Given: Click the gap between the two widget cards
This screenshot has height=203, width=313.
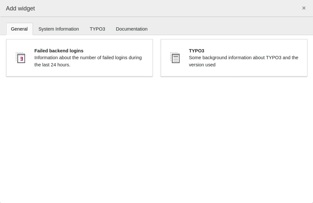Looking at the screenshot, I should [x=157, y=58].
